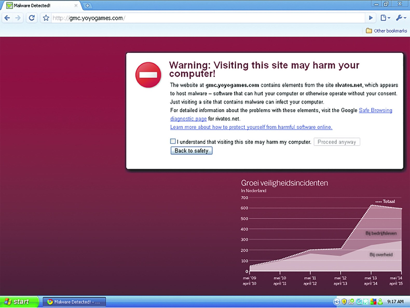Image resolution: width=410 pixels, height=308 pixels.
Task: Click the Proceed anyway button
Action: [x=337, y=142]
